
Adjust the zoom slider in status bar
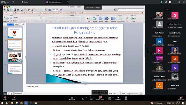(x=130, y=94)
